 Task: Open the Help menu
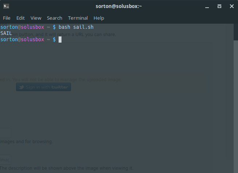(x=99, y=18)
